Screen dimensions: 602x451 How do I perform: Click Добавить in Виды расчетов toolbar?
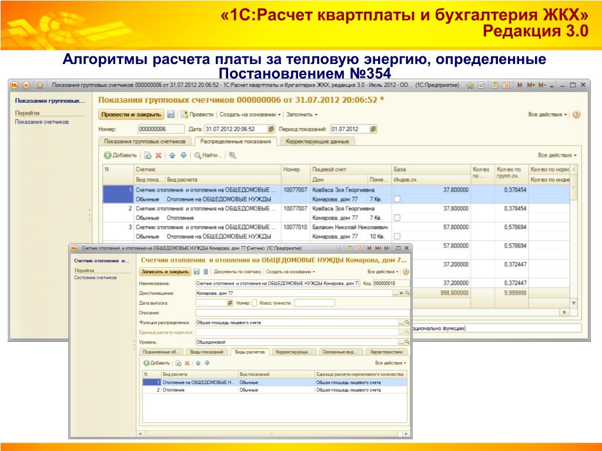point(156,363)
